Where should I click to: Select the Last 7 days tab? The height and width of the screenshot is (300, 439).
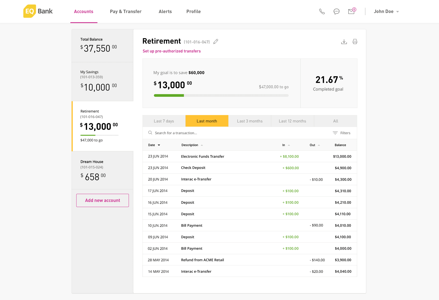click(x=164, y=121)
